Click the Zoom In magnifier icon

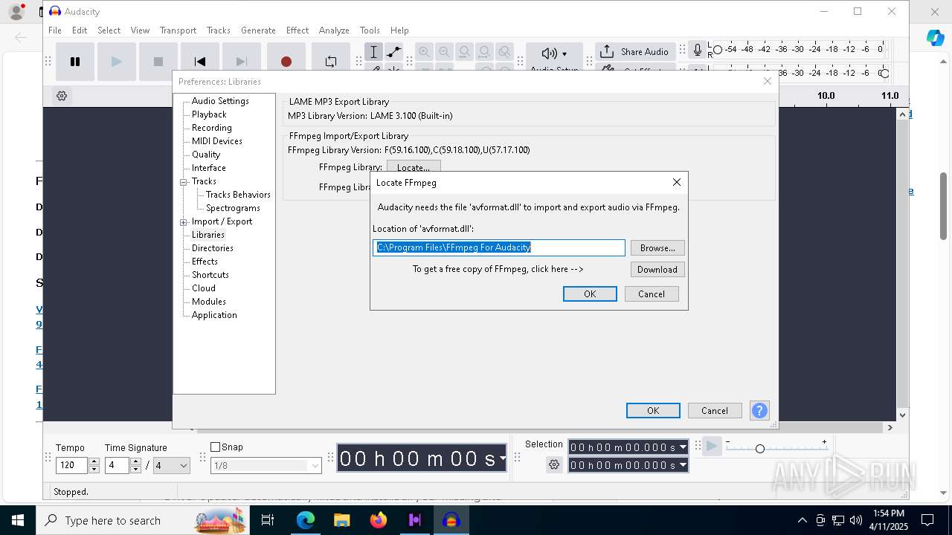[424, 51]
